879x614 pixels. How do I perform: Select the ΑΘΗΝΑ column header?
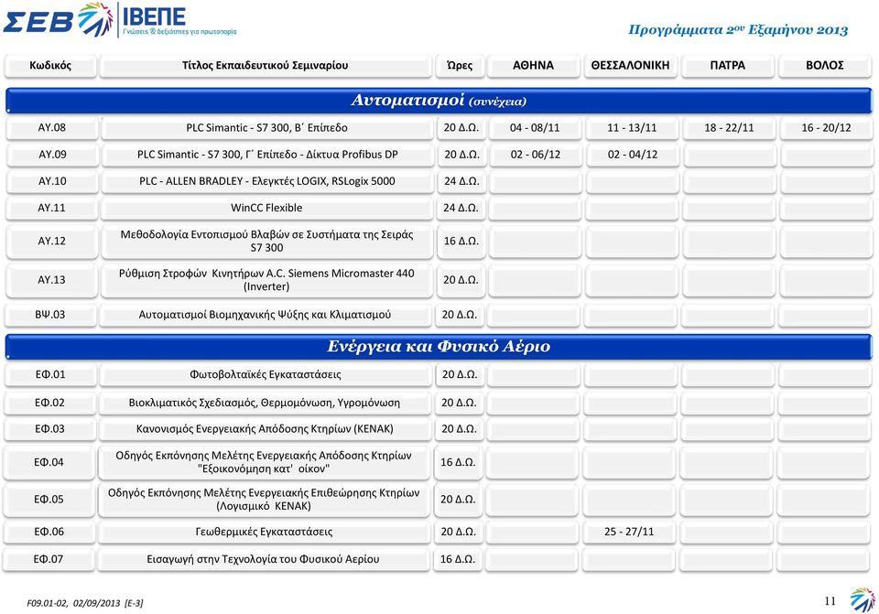533,66
